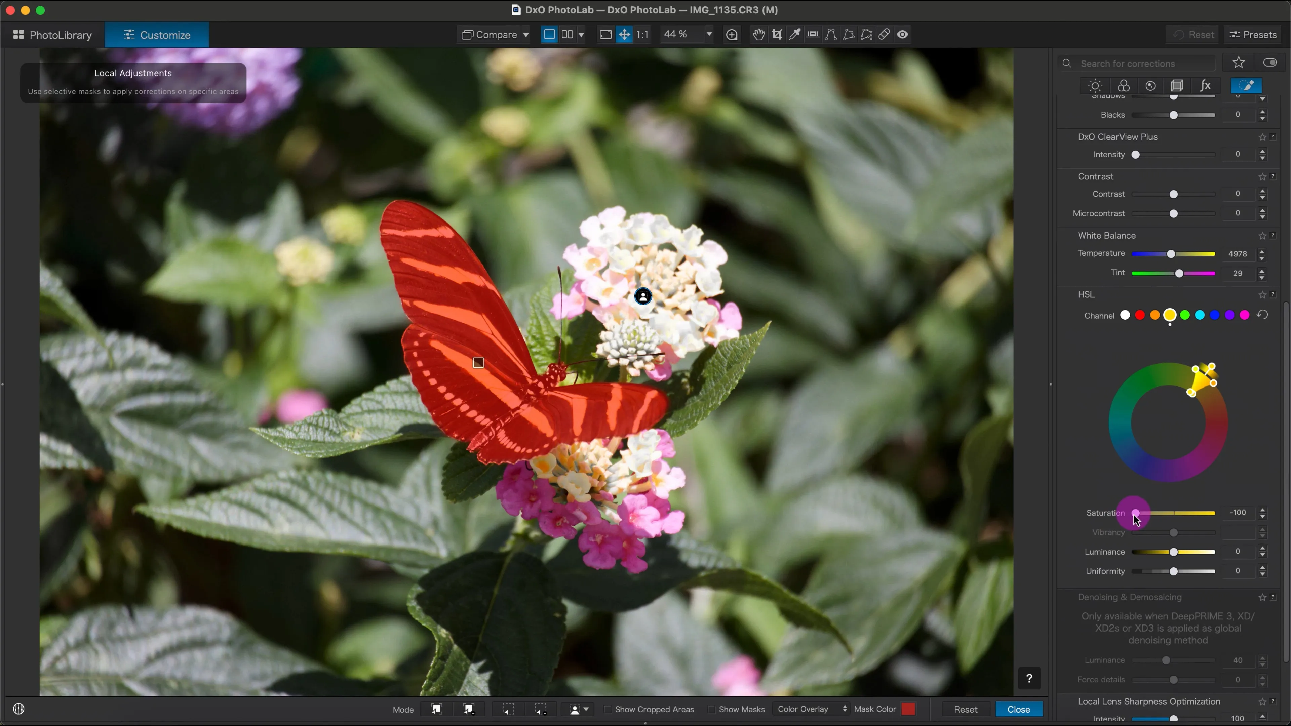Pick white balance with the eyedropper tool
This screenshot has height=726, width=1291.
pyautogui.click(x=794, y=34)
